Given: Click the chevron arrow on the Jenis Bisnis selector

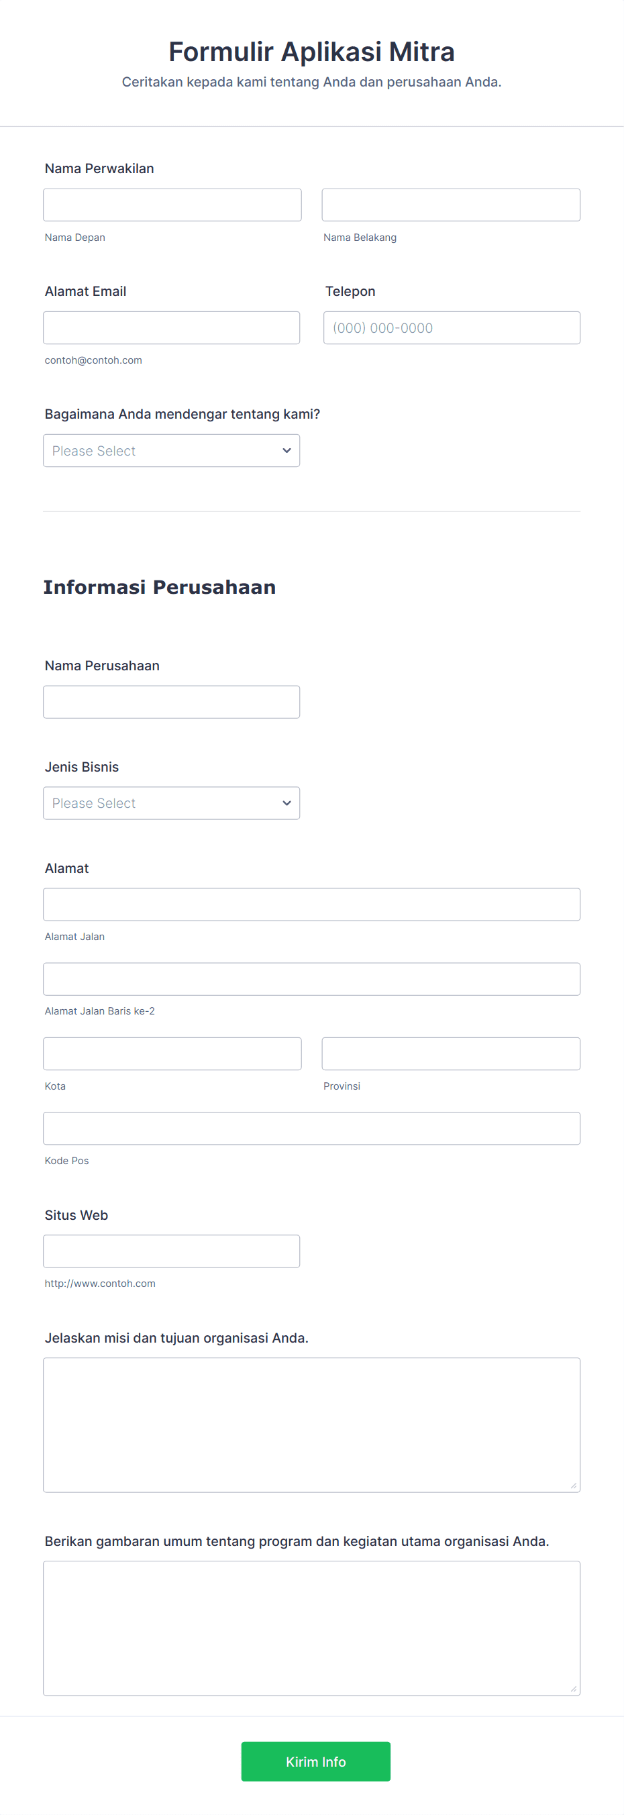Looking at the screenshot, I should tap(287, 802).
